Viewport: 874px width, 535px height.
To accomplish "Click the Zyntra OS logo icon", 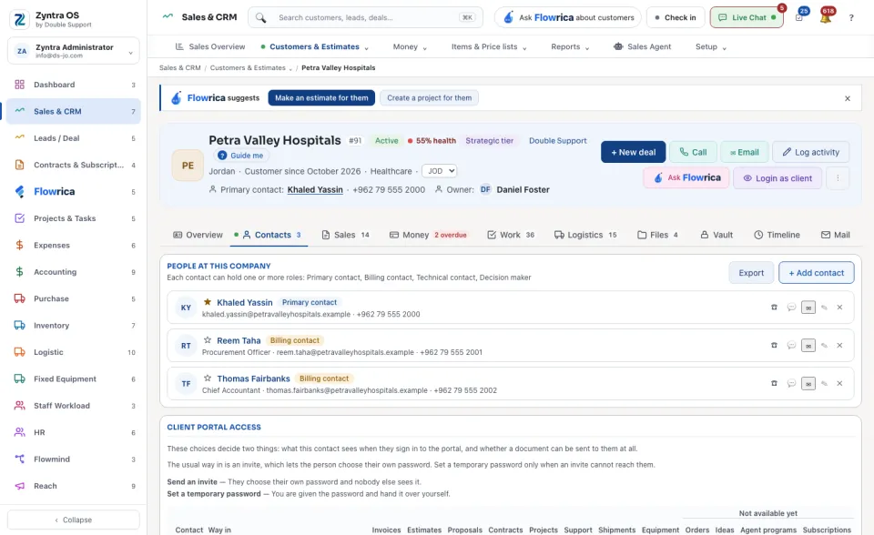I will click(x=19, y=19).
